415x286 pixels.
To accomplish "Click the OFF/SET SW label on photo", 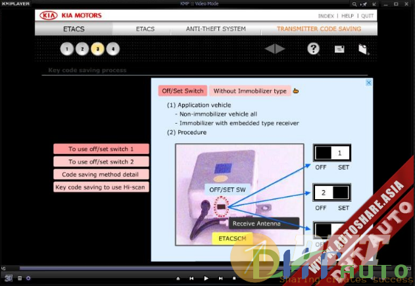I will pyautogui.click(x=228, y=190).
